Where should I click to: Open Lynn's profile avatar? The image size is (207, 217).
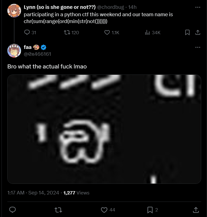pos(14,11)
